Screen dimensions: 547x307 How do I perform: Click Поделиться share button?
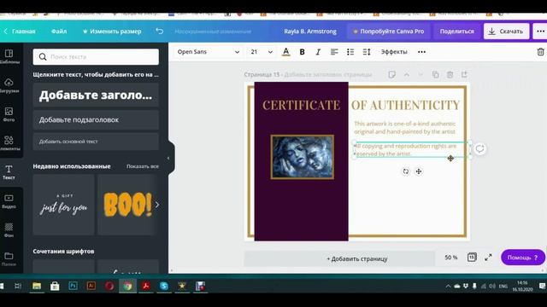456,32
